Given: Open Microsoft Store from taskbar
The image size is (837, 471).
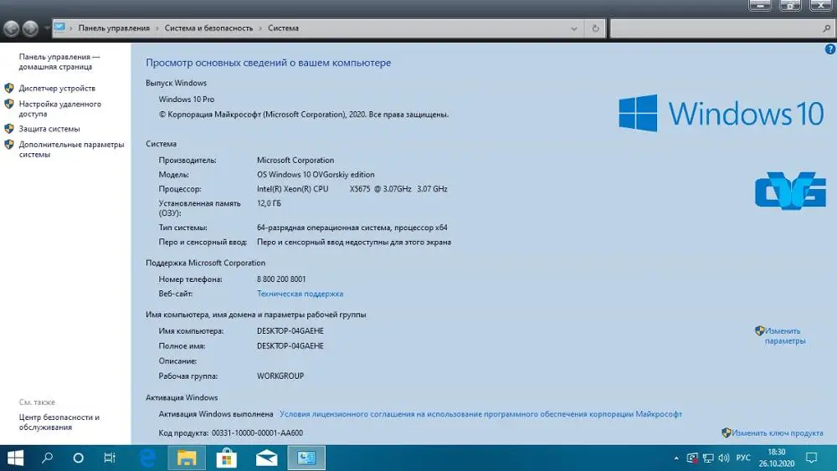Looking at the screenshot, I should [x=226, y=458].
